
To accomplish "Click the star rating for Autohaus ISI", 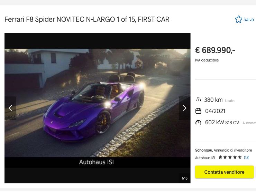I will coord(230,157).
